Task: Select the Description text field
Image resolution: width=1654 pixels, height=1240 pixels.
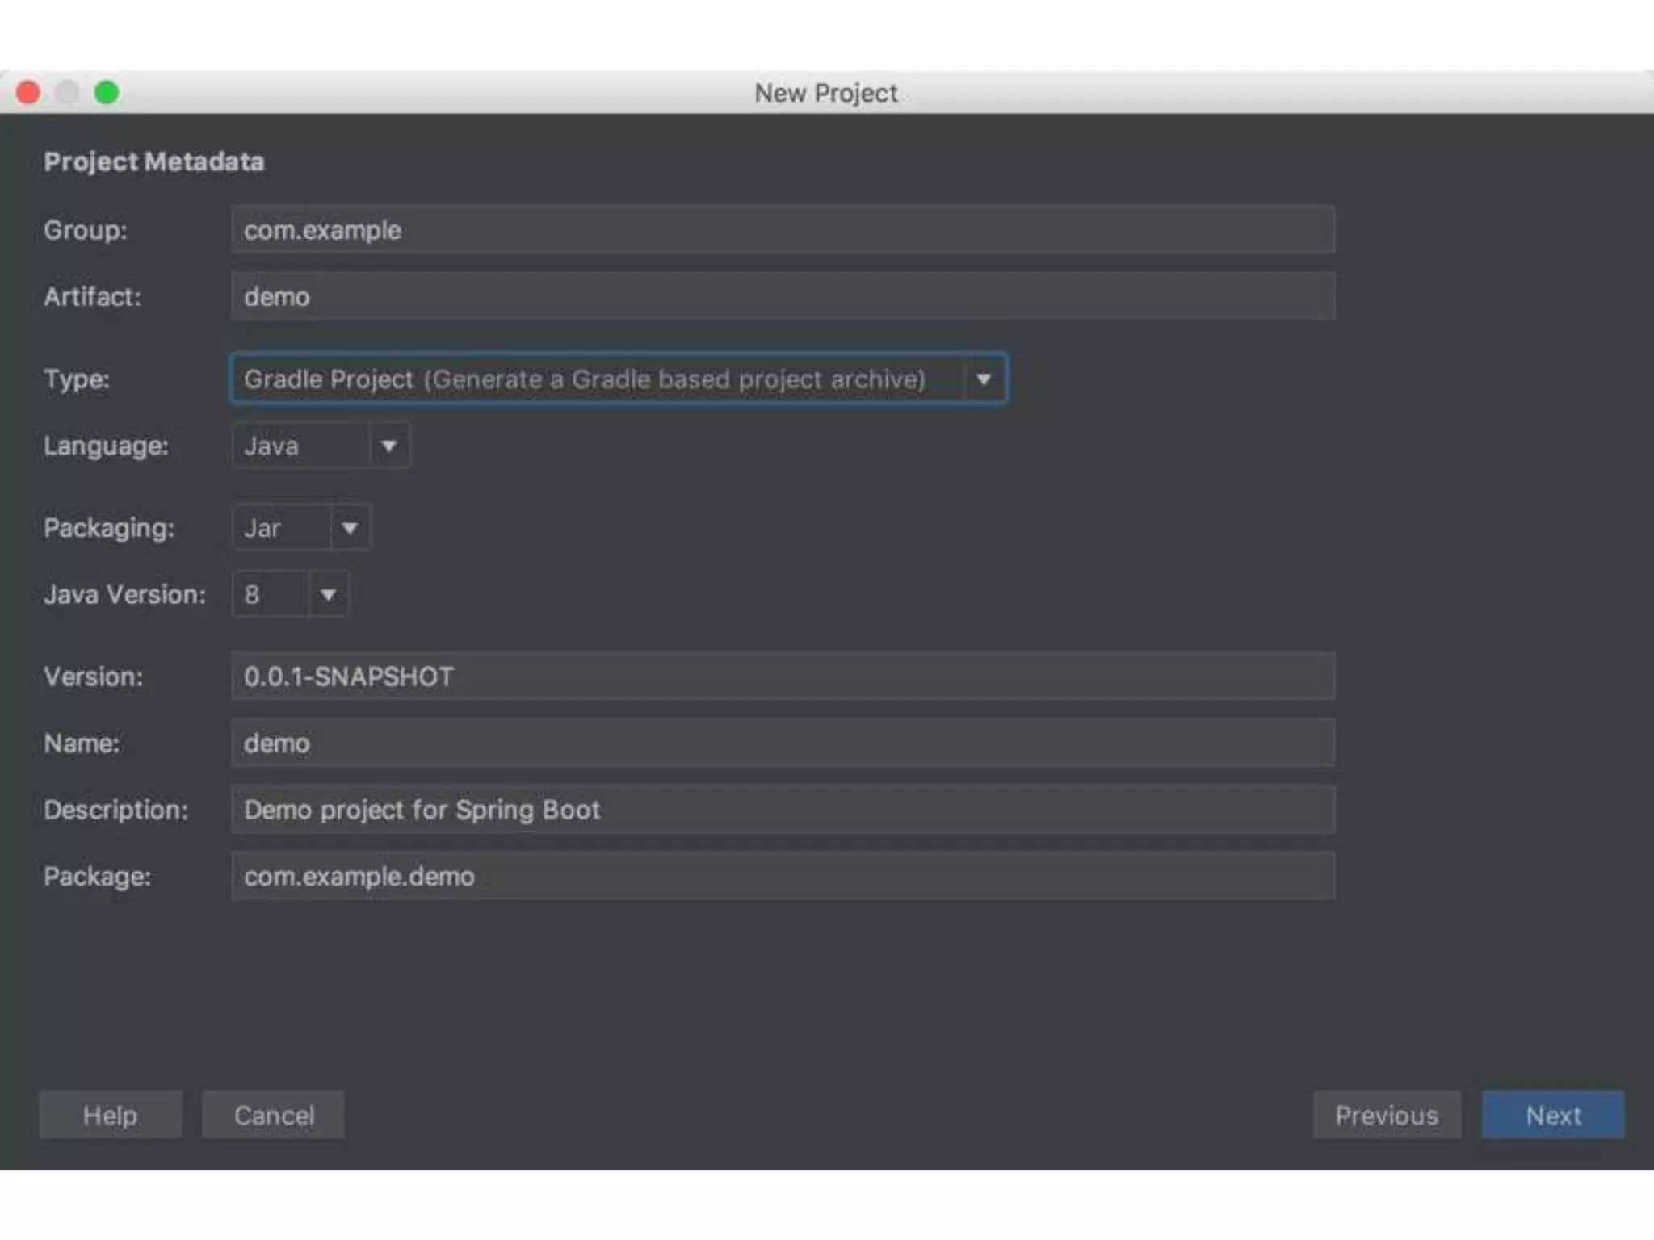Action: coord(782,810)
